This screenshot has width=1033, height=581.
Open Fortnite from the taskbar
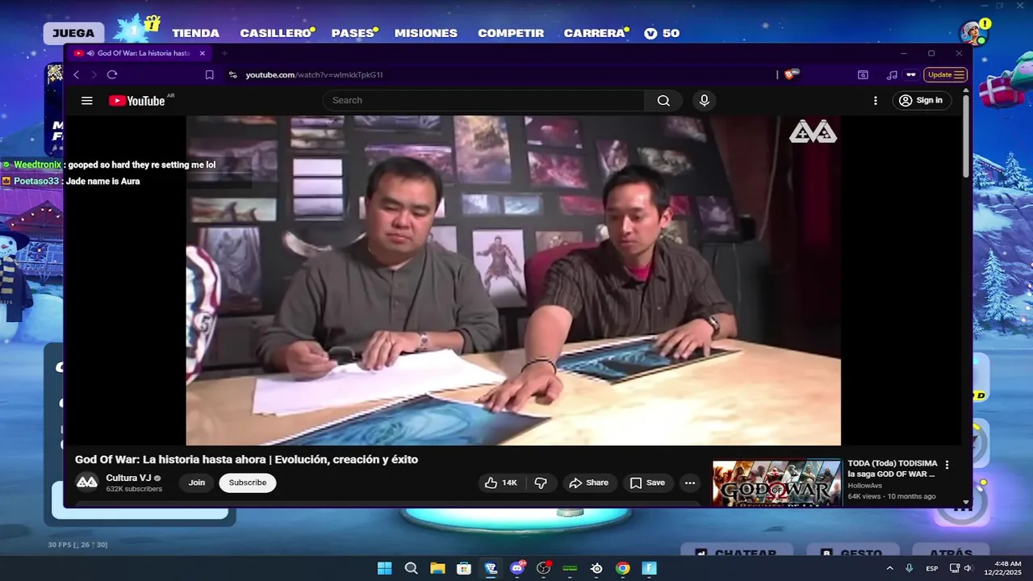[650, 568]
